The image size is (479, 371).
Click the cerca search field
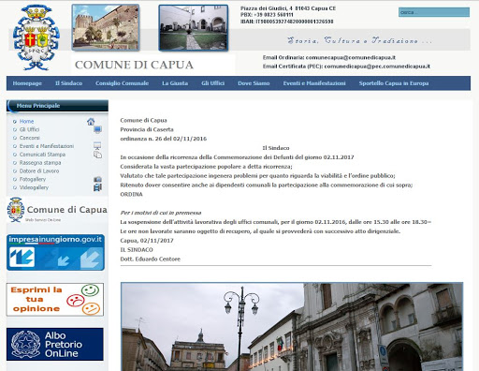point(434,12)
